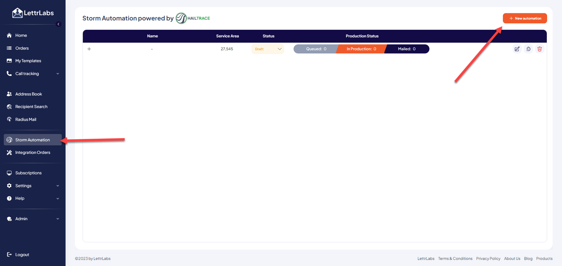Image resolution: width=562 pixels, height=266 pixels.
Task: Click the Mailed: 0 status segment
Action: coord(407,49)
